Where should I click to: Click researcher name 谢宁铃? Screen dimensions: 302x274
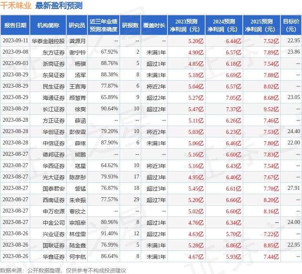pyautogui.click(x=77, y=52)
